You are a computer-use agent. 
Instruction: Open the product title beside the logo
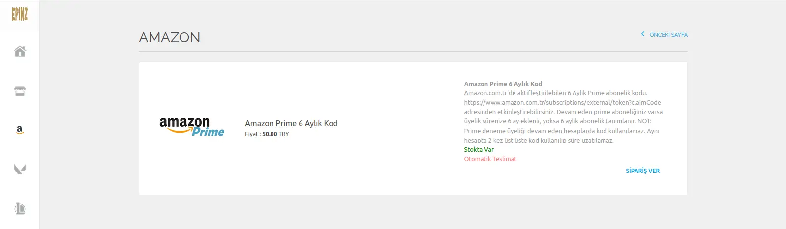pos(291,123)
